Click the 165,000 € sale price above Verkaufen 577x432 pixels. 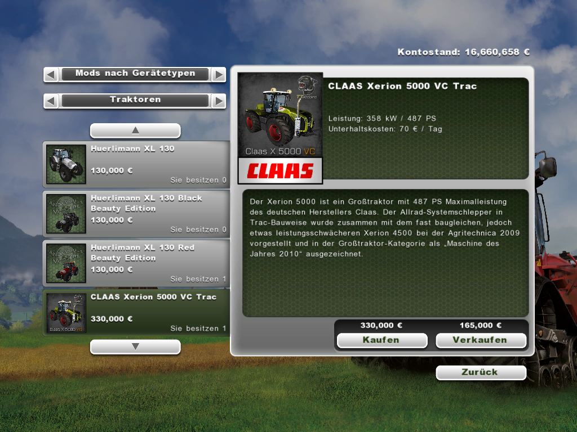pyautogui.click(x=481, y=326)
